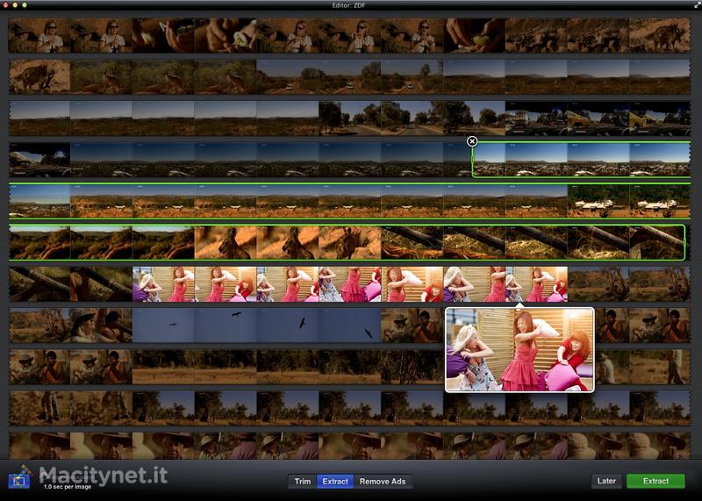Screen dimensions: 702x501
Task: Click the '1.0 sec per image' label
Action: pyautogui.click(x=68, y=487)
